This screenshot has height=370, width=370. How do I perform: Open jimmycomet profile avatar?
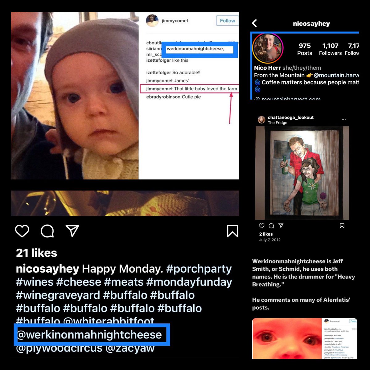152,21
